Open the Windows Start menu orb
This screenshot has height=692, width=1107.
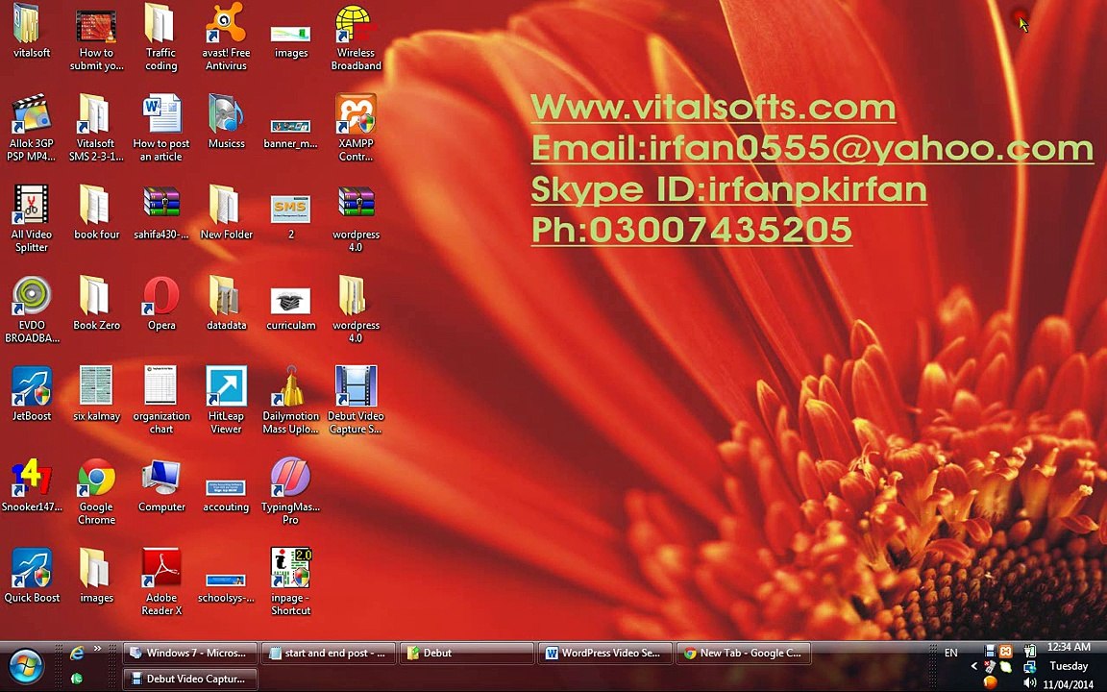[25, 665]
